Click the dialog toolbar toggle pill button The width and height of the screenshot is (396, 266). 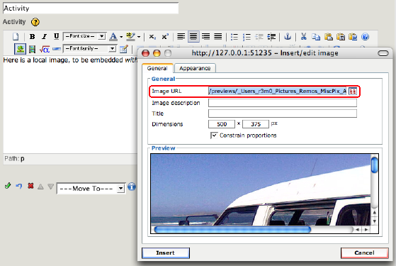[383, 53]
